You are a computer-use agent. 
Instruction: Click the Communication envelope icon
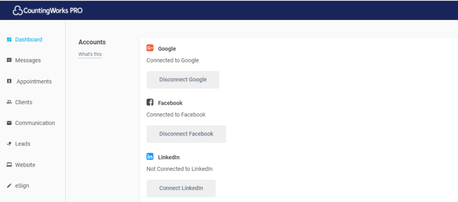(x=9, y=123)
